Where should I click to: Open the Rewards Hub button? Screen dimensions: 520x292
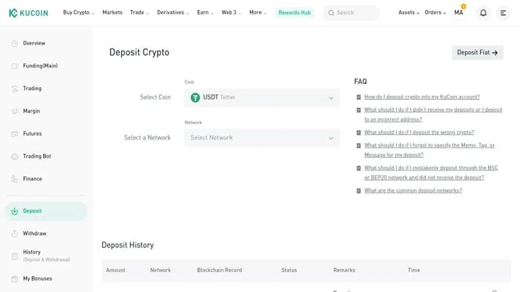pyautogui.click(x=295, y=13)
